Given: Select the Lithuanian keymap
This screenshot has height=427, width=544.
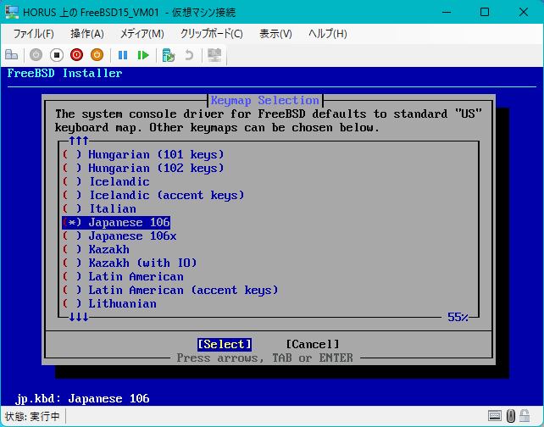Looking at the screenshot, I should [109, 303].
